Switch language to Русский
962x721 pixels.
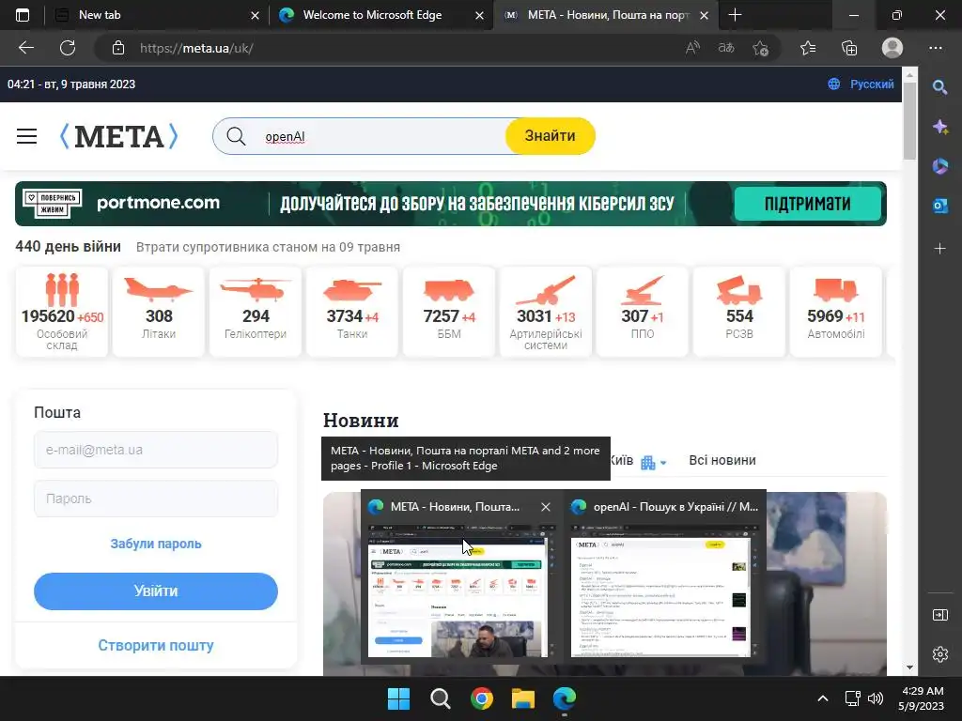pos(871,84)
